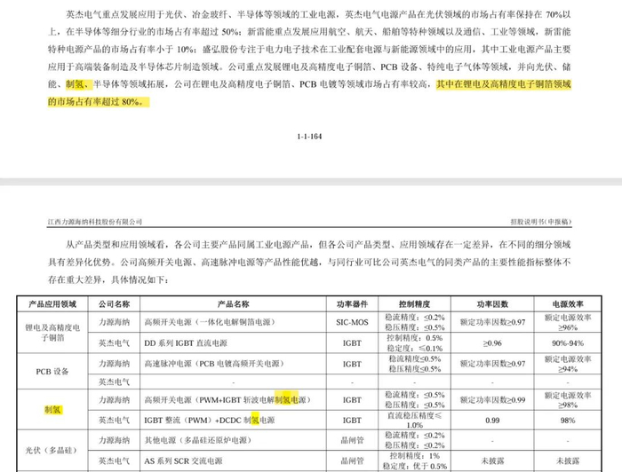622x472 pixels.
Task: Click cell 光伏（多晶硅）
Action: pos(52,450)
